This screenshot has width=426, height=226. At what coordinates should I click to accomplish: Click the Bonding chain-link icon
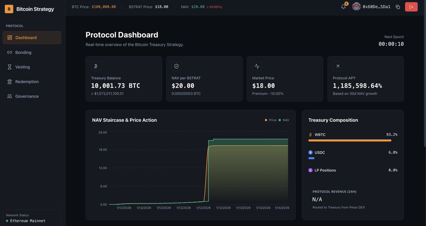click(x=10, y=52)
